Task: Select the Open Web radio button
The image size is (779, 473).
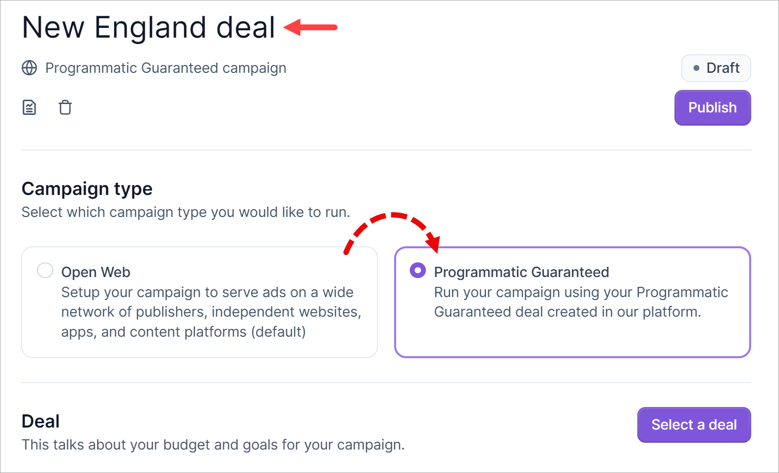Action: tap(45, 270)
